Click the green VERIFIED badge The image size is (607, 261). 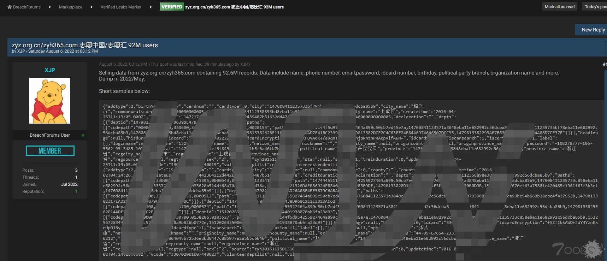pos(172,7)
